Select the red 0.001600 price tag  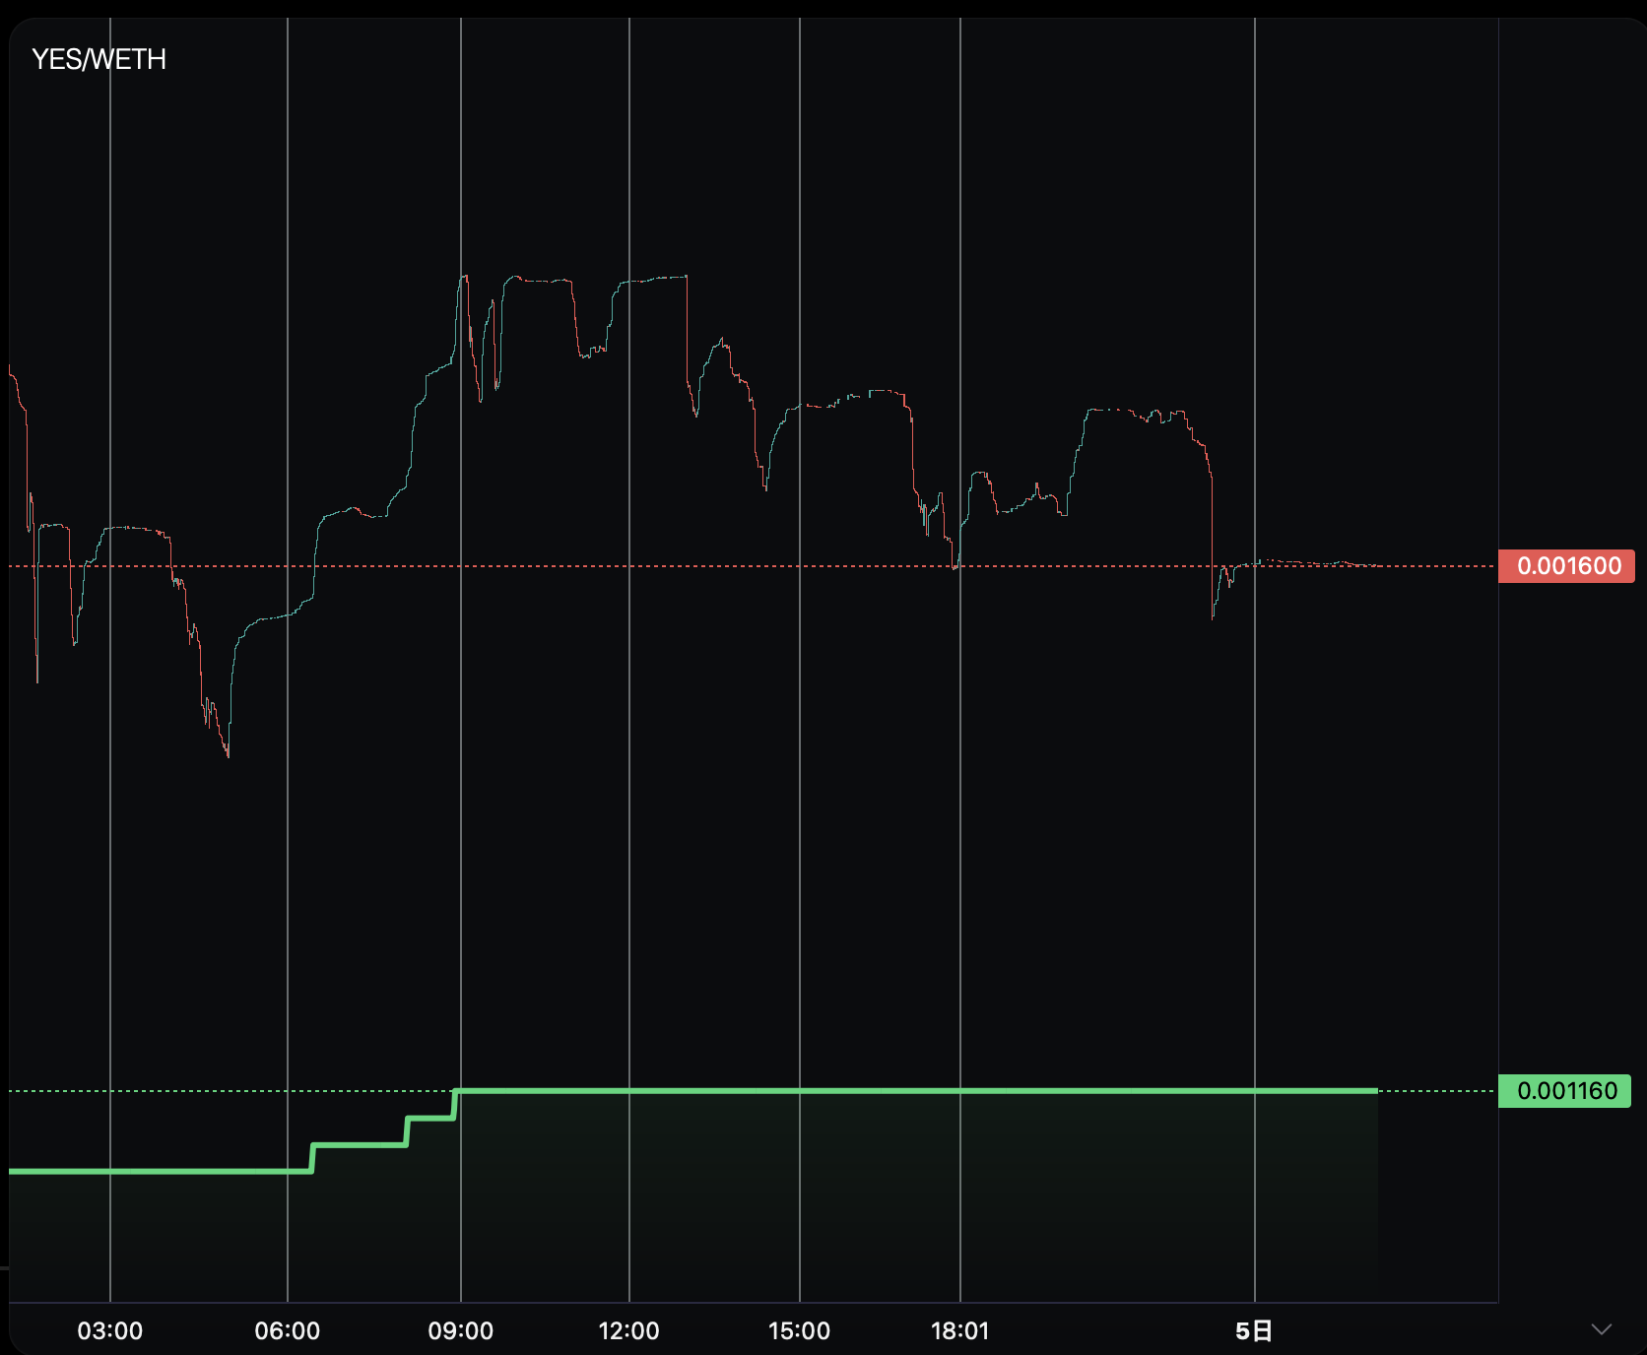pyautogui.click(x=1566, y=566)
